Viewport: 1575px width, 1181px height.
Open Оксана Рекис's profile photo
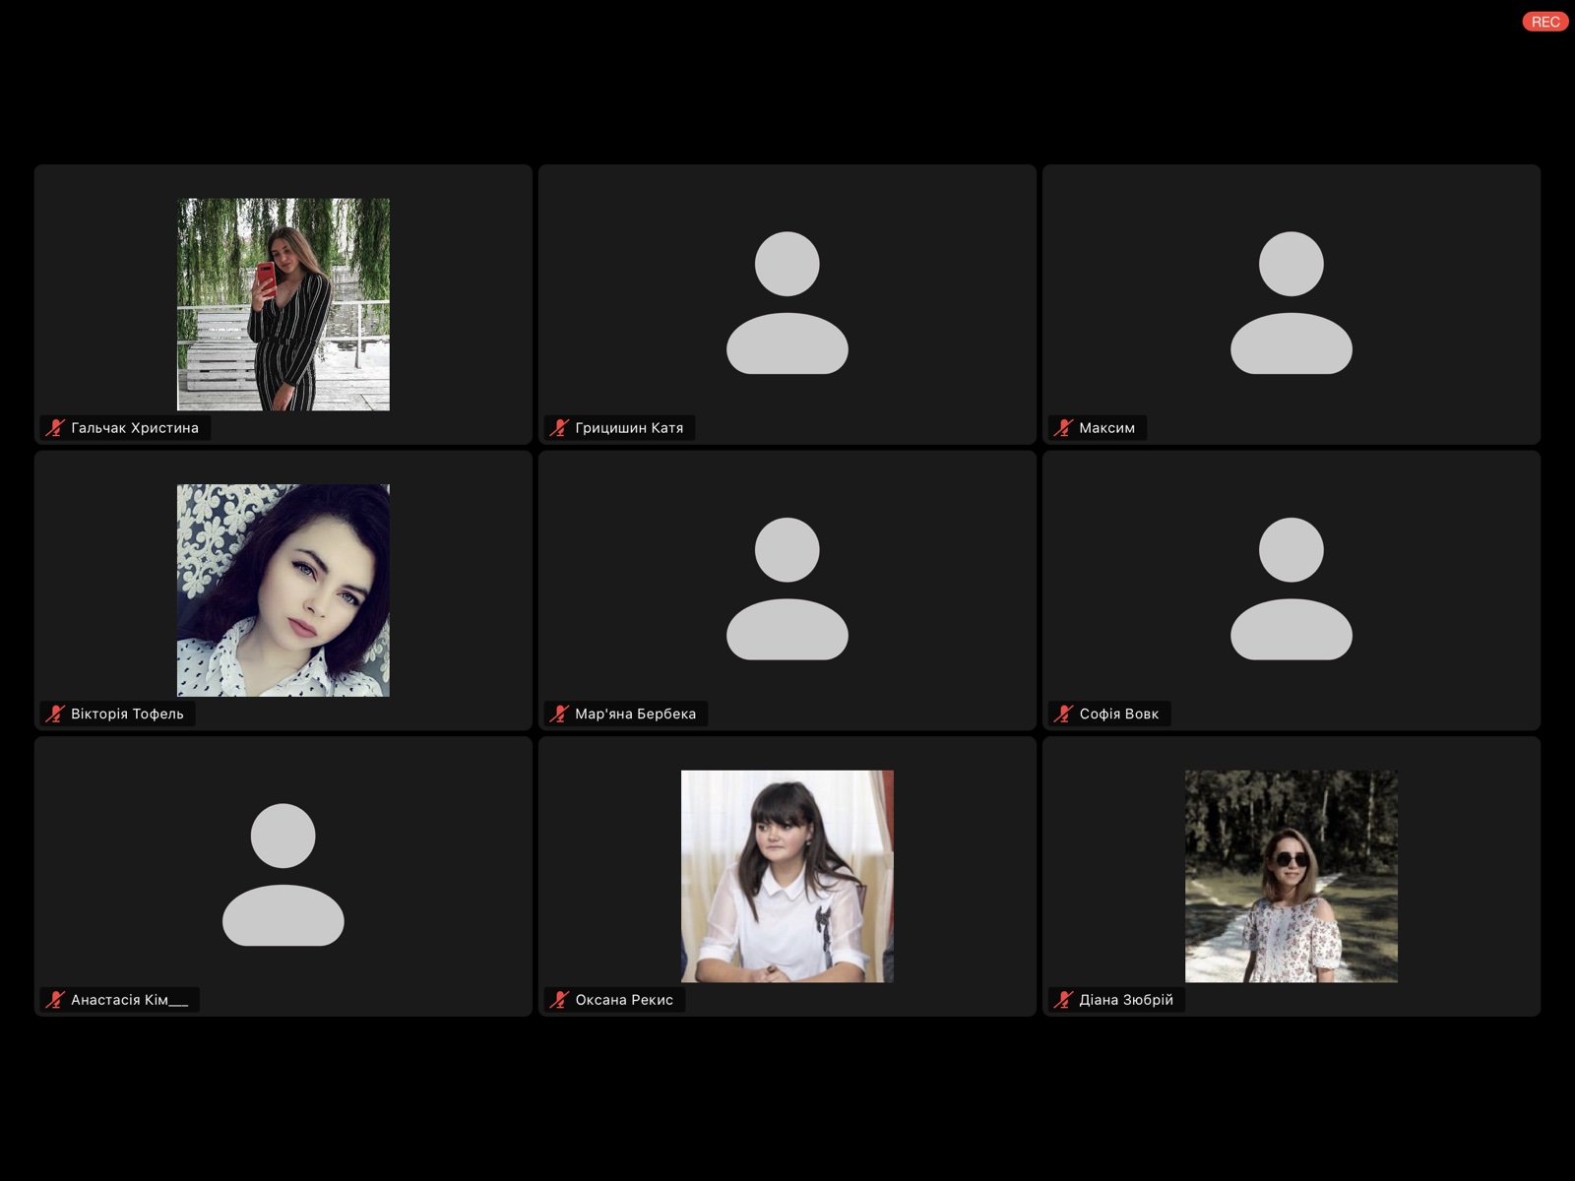click(787, 876)
